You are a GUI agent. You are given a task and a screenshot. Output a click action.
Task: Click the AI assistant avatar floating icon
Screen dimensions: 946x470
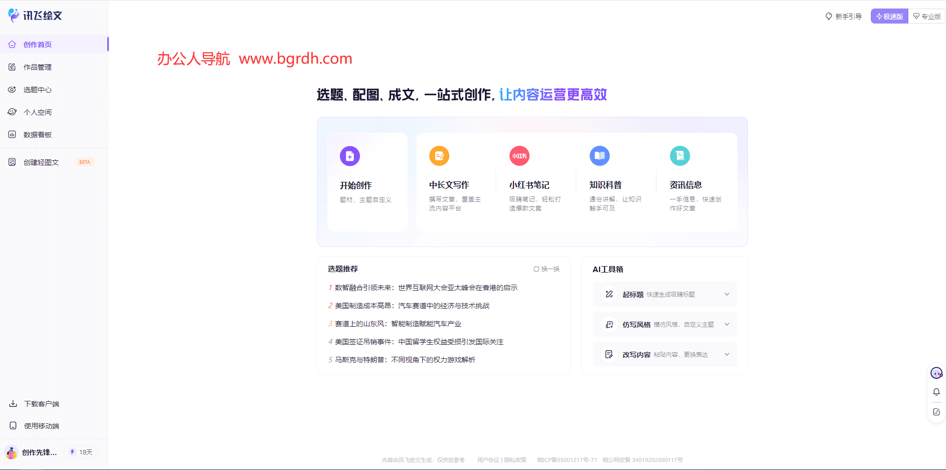click(936, 373)
